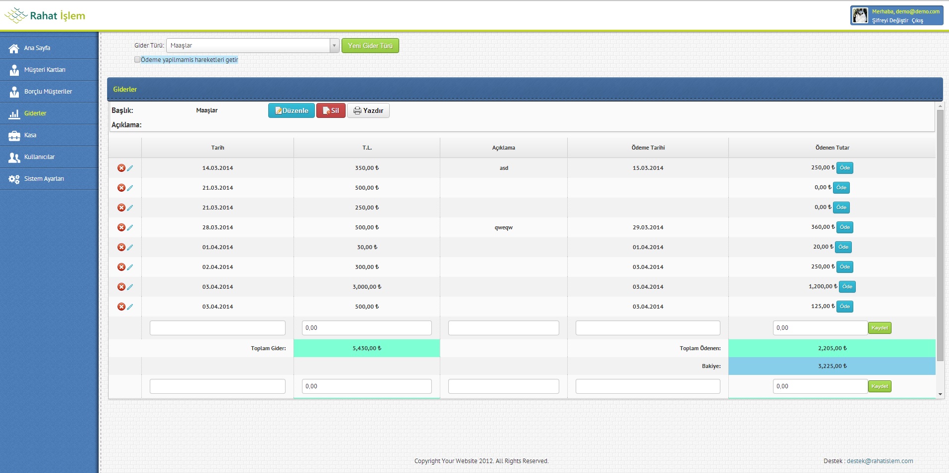Click the user avatar picture
949x473 pixels.
click(x=860, y=15)
